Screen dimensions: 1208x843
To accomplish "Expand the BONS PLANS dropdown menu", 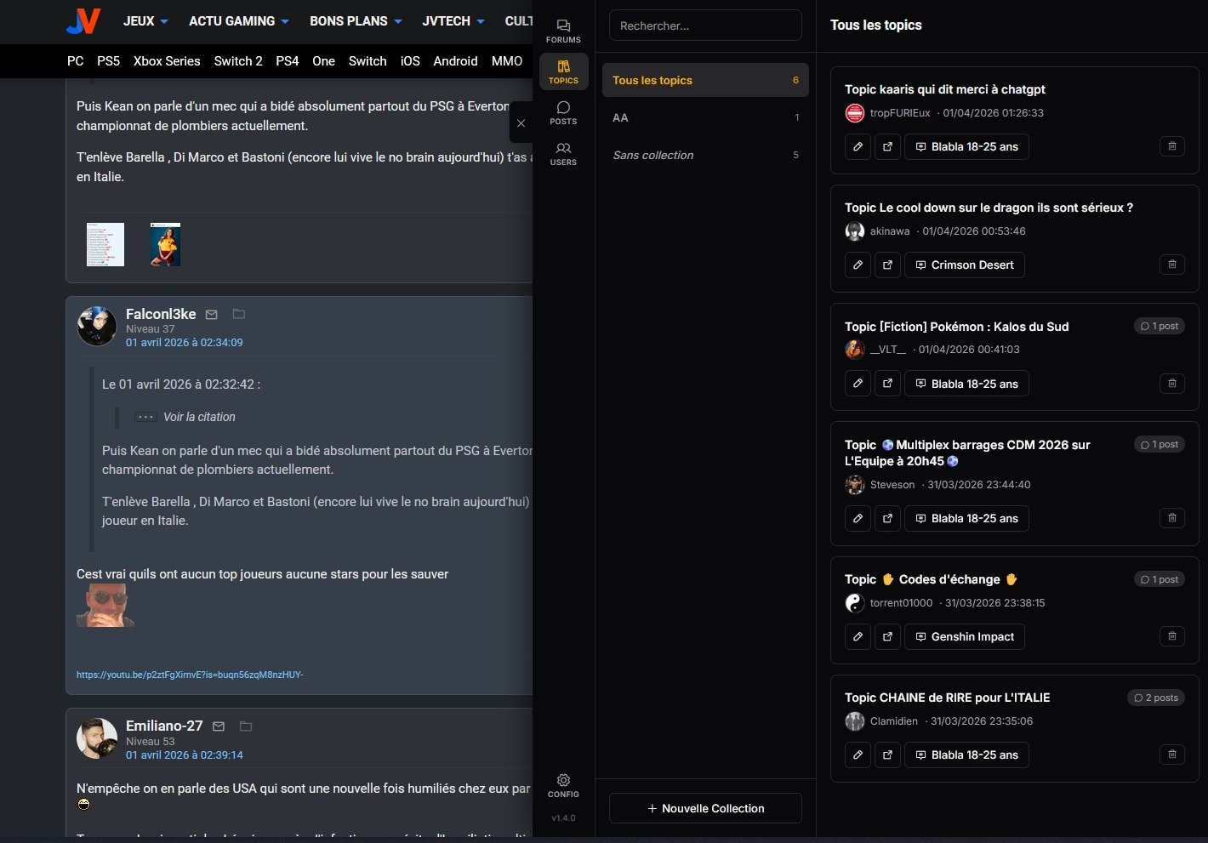I will coord(356,21).
